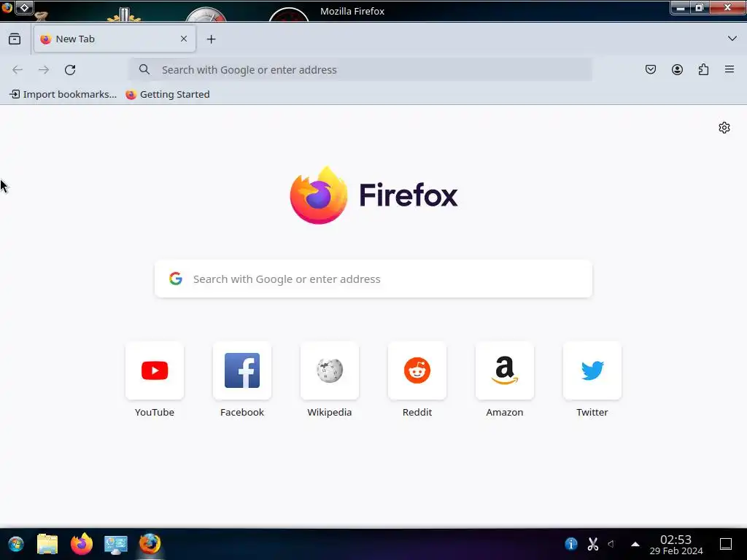Open a new tab with the plus button
Image resolution: width=747 pixels, height=560 pixels.
(x=211, y=39)
